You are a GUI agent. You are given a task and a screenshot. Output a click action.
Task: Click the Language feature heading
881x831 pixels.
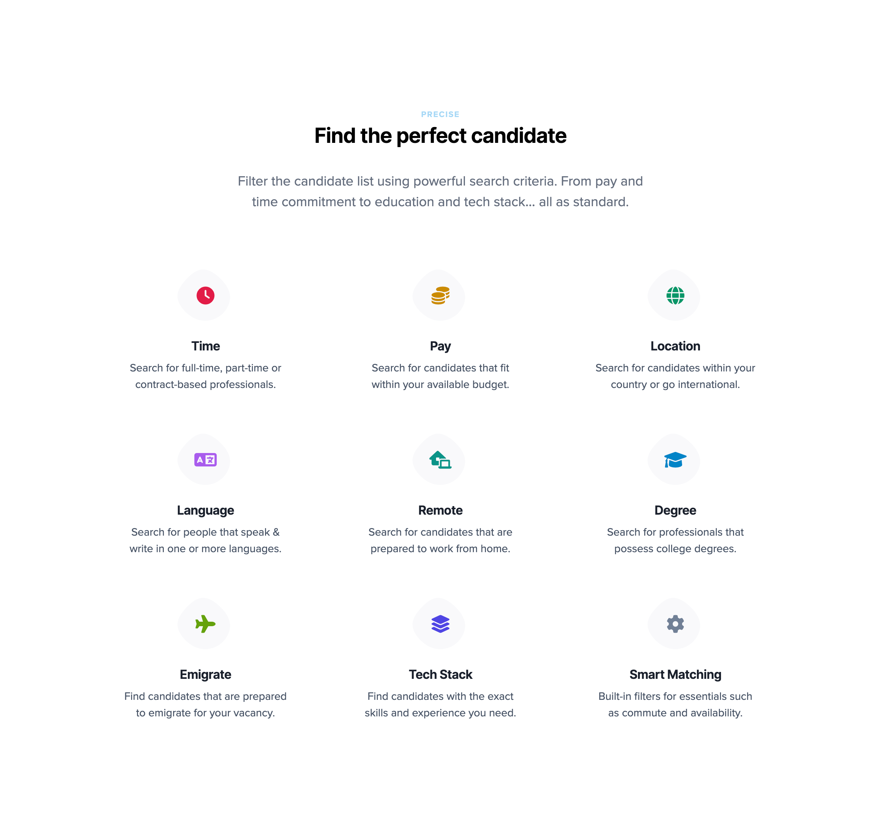point(206,511)
